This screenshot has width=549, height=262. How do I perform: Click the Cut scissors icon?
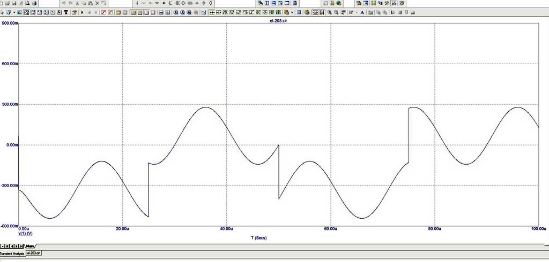pyautogui.click(x=77, y=3)
